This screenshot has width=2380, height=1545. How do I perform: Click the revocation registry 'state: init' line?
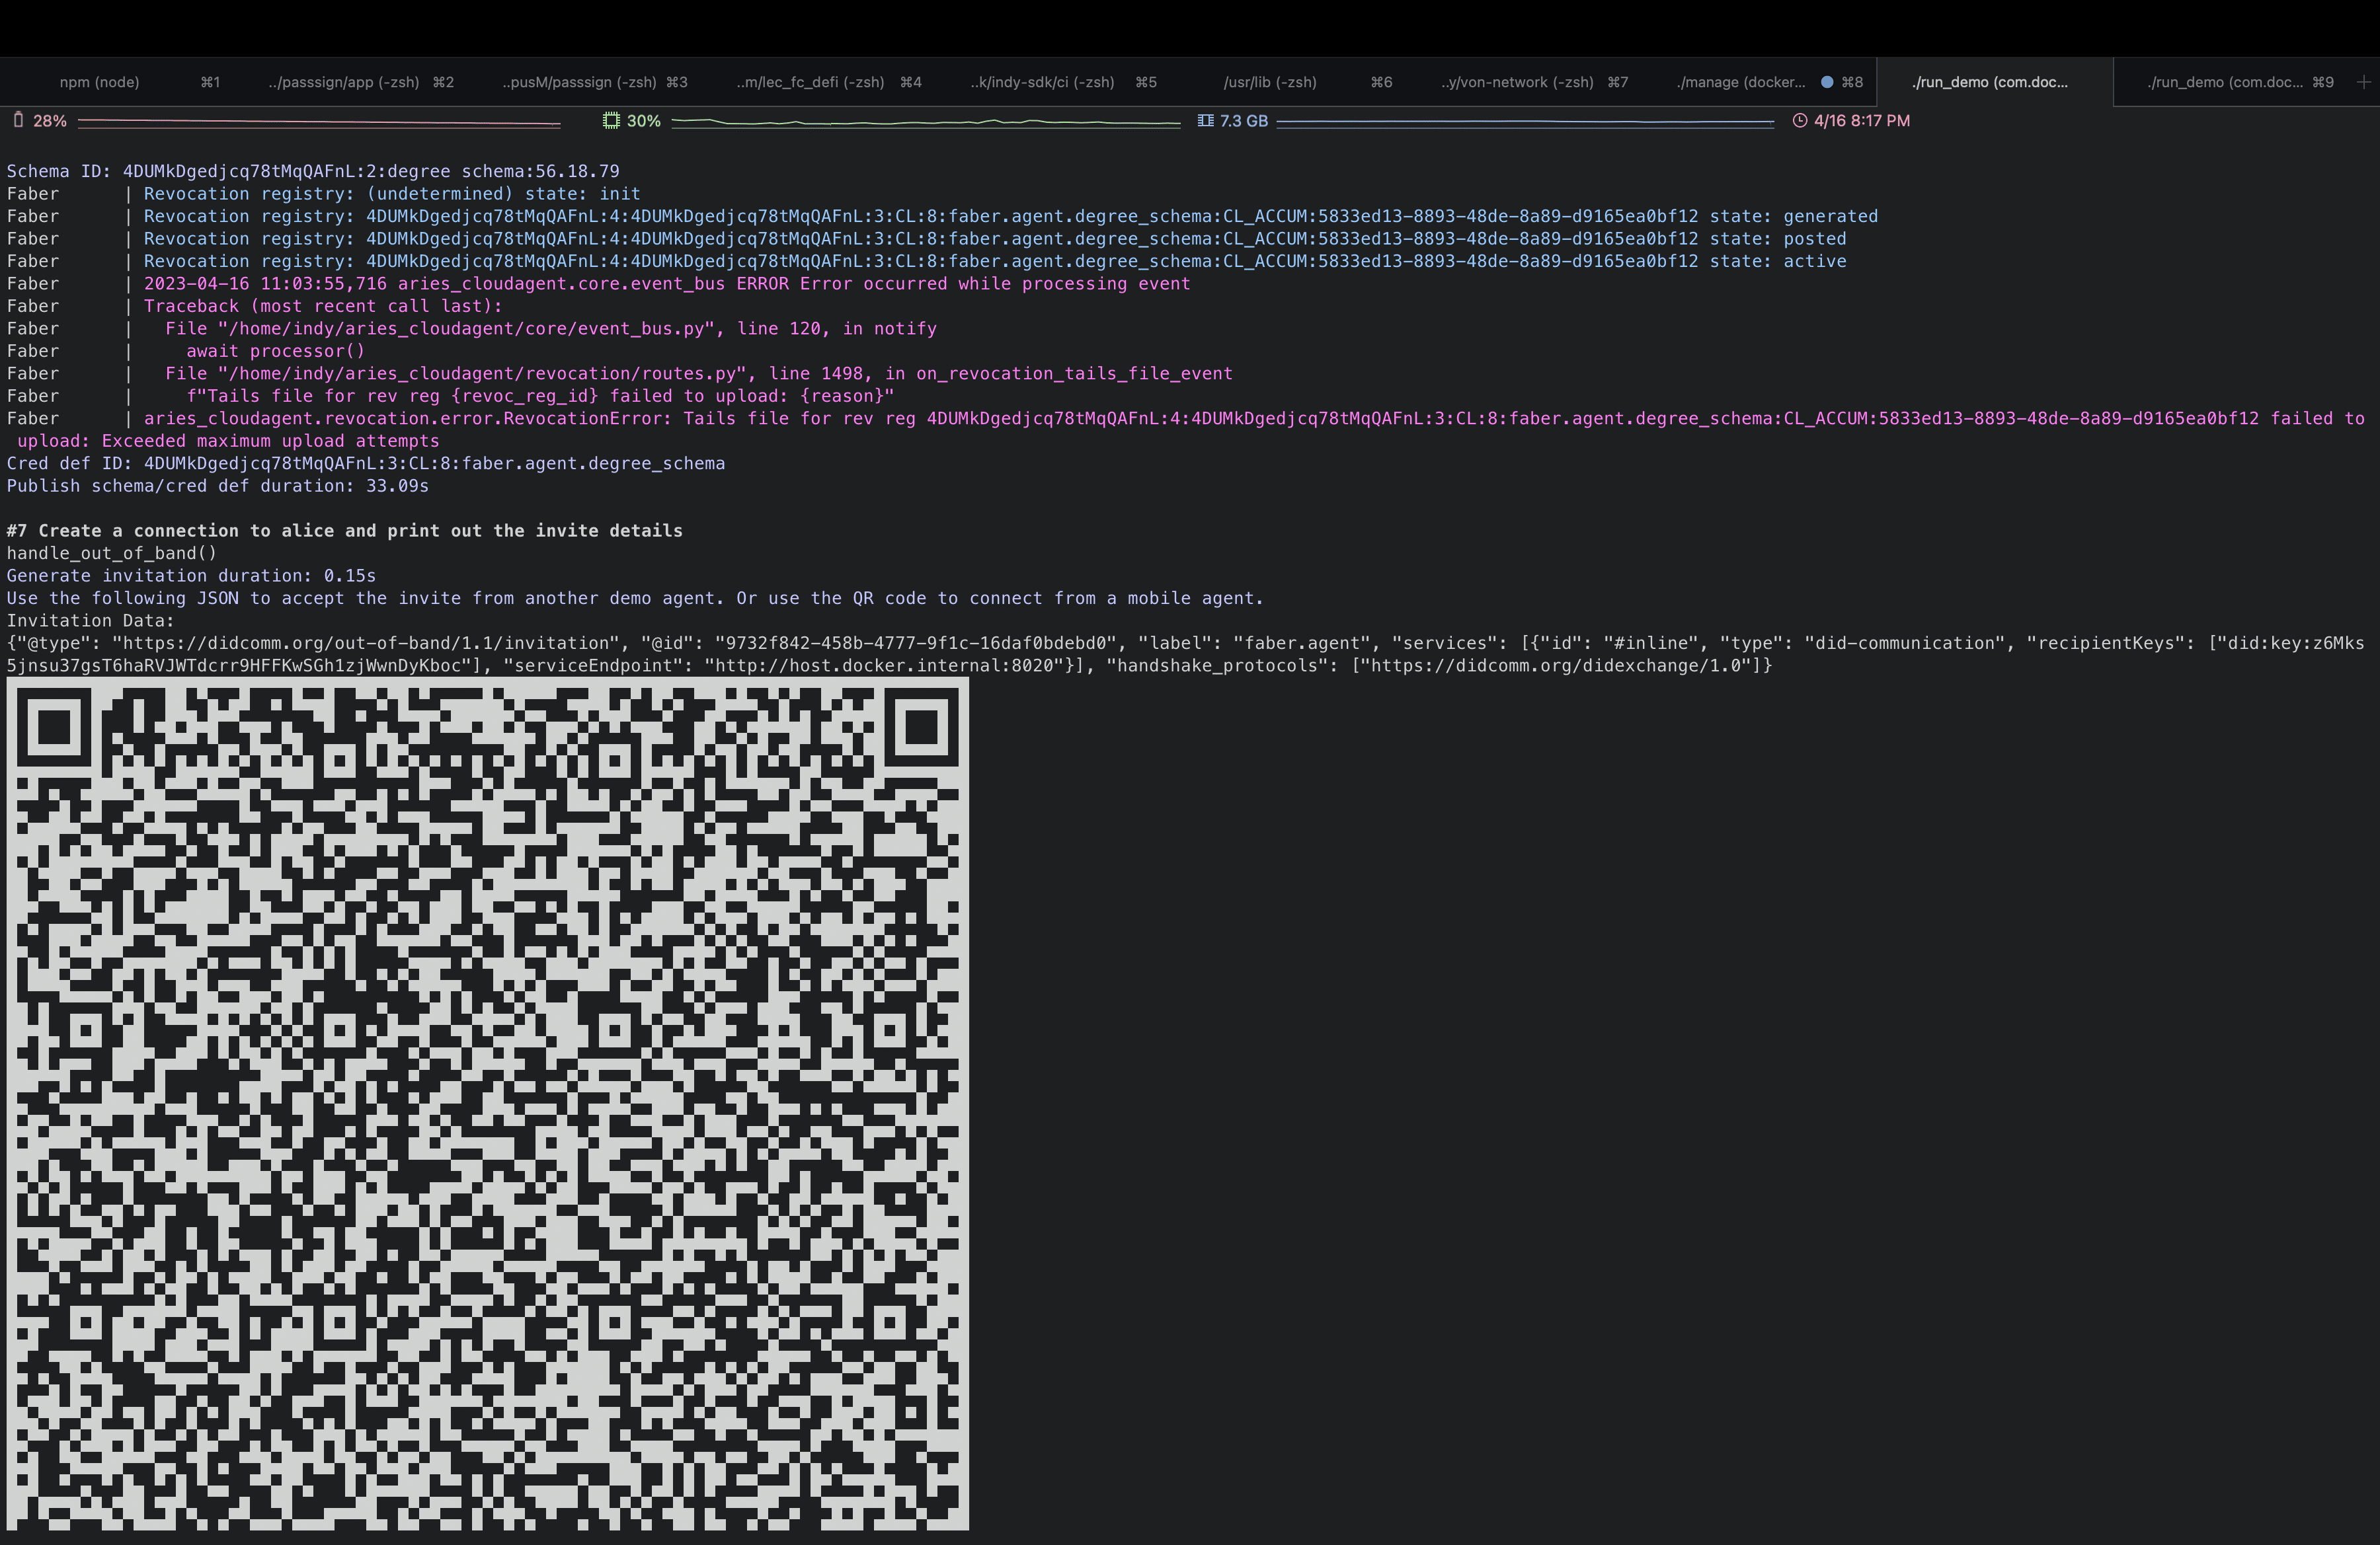(x=392, y=194)
